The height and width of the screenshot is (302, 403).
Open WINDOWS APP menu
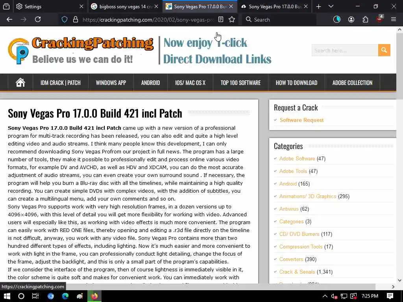(111, 83)
